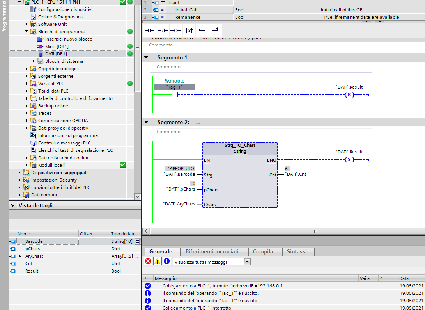The height and width of the screenshot is (310, 425).
Task: Select Comunicazione OPC UA
Action: point(63,121)
